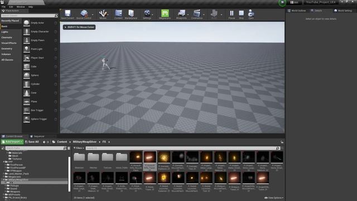
Task: Select the Geometry category
Action: click(x=7, y=49)
